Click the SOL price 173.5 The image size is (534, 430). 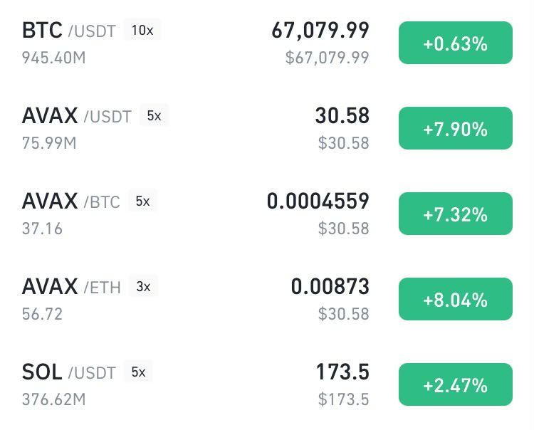click(x=342, y=372)
